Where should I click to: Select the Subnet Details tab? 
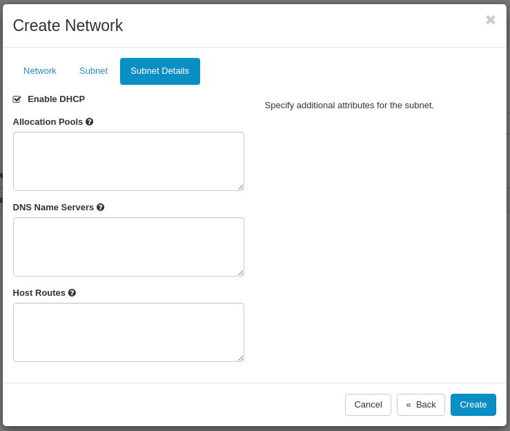159,71
